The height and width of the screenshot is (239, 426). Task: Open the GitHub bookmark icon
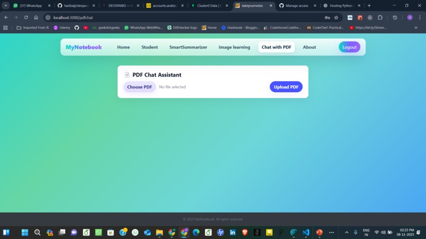tap(77, 27)
